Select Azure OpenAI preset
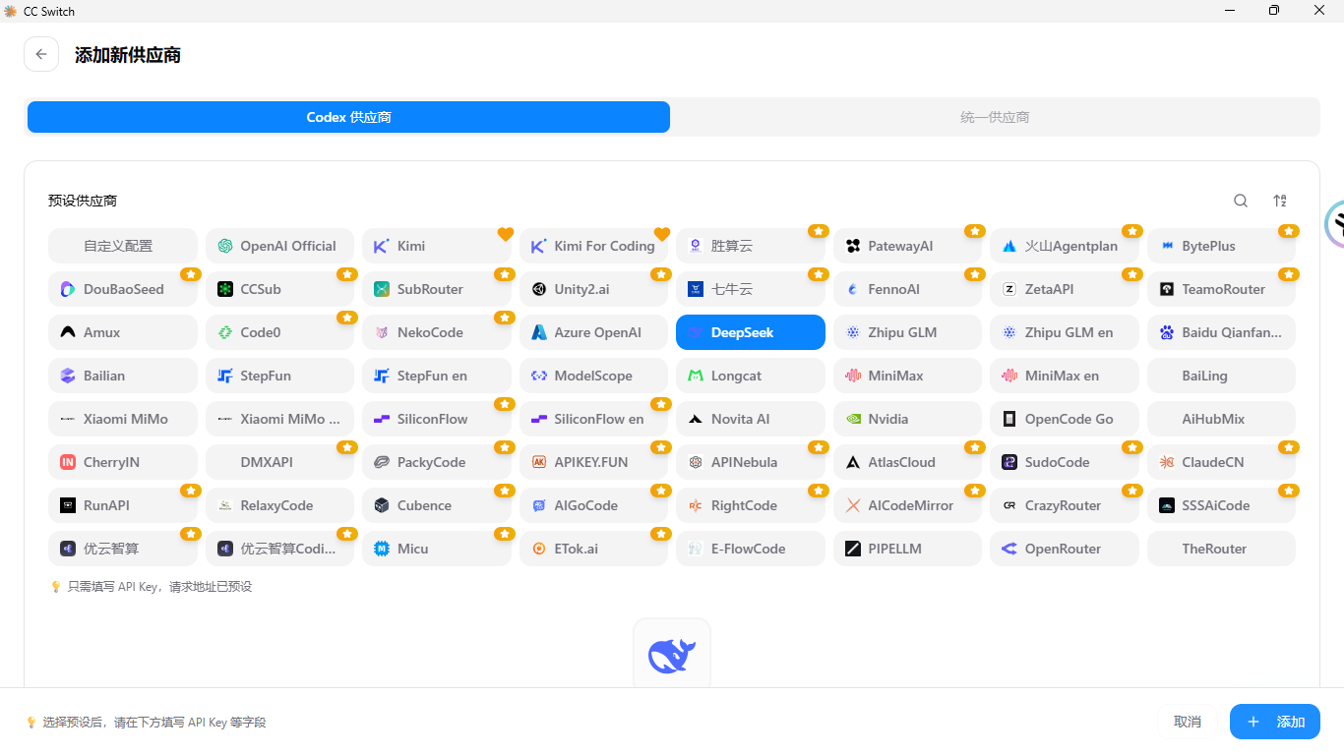The image size is (1344, 755). pos(593,332)
